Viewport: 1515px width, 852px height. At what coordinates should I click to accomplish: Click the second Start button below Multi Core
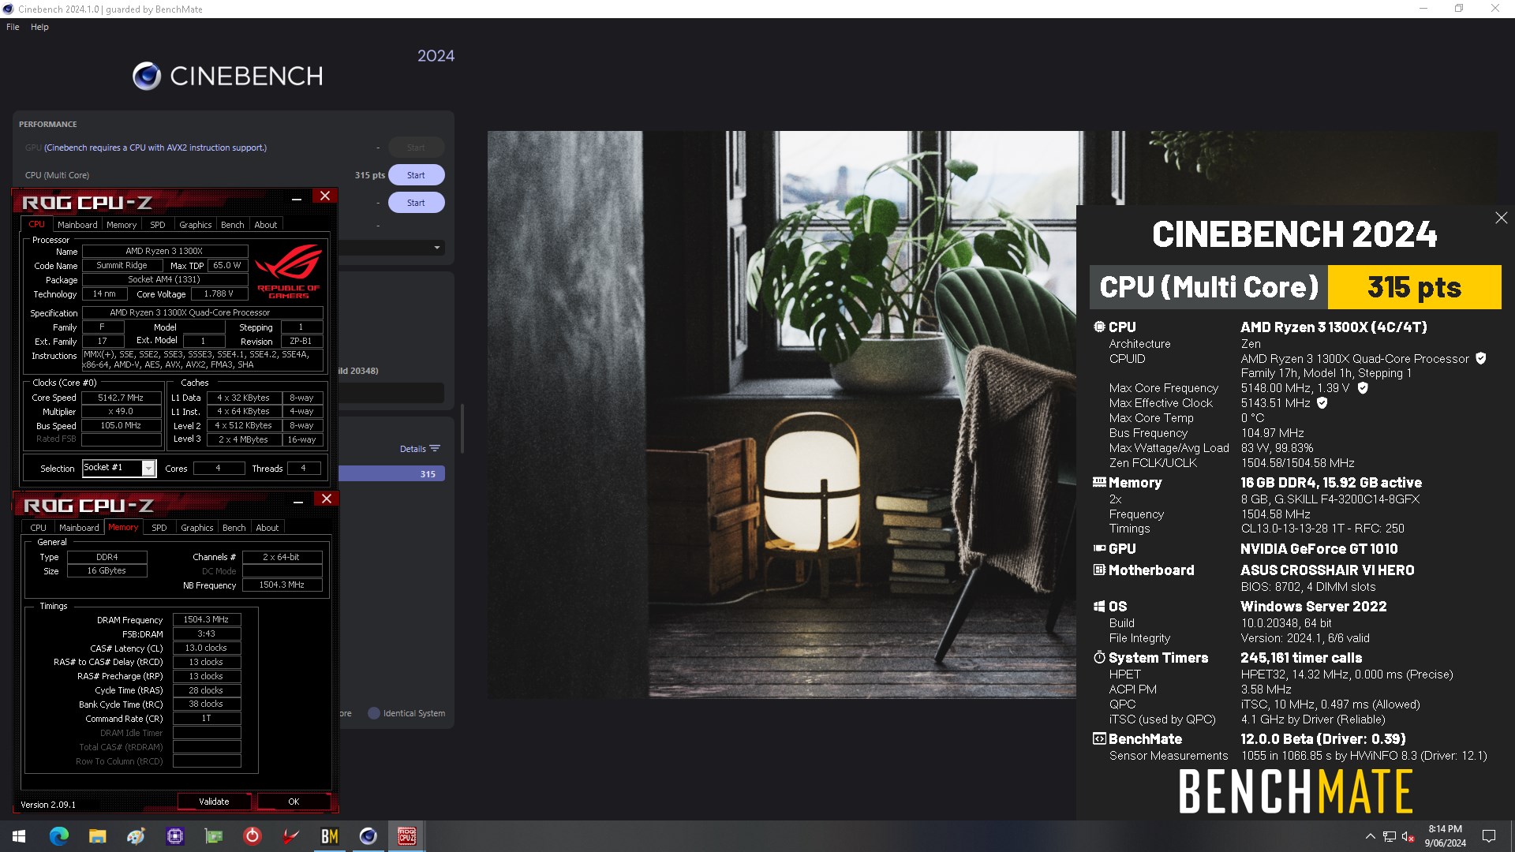click(x=416, y=203)
